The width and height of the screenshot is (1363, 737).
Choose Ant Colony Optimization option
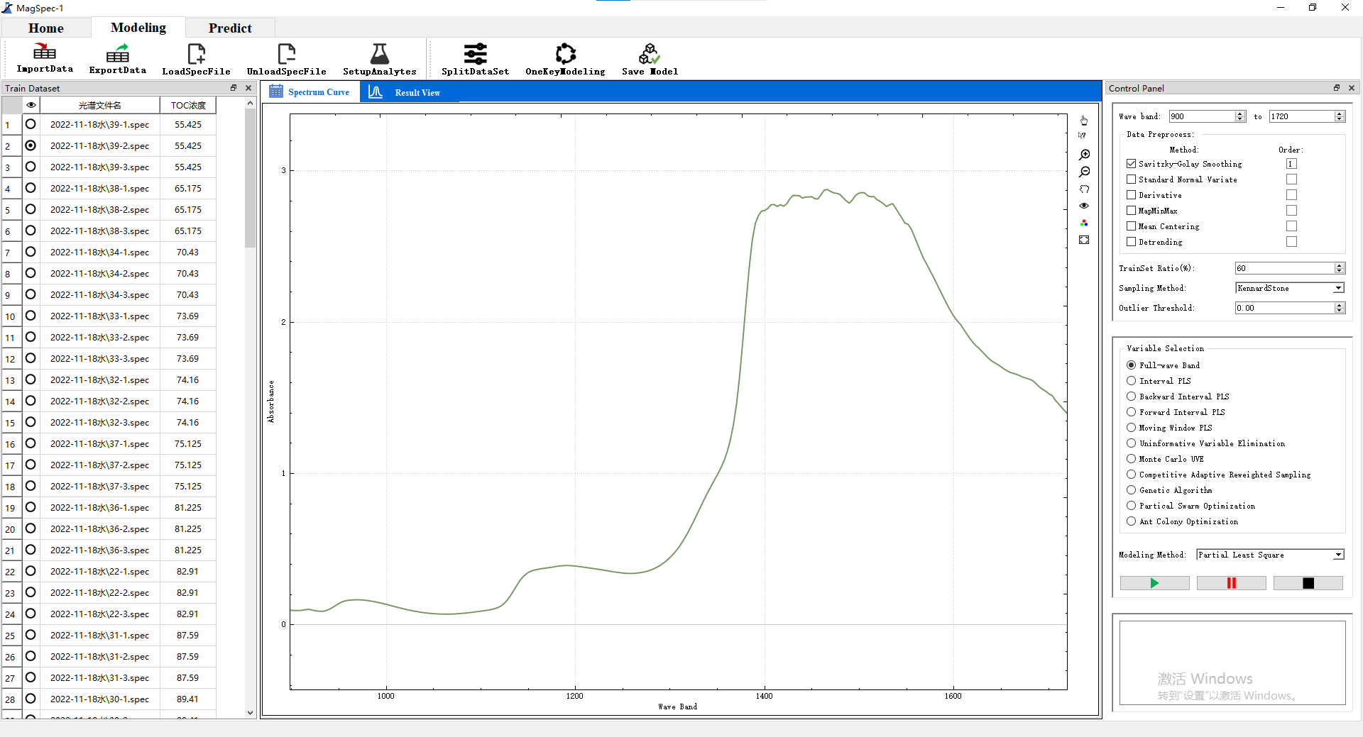(x=1132, y=521)
